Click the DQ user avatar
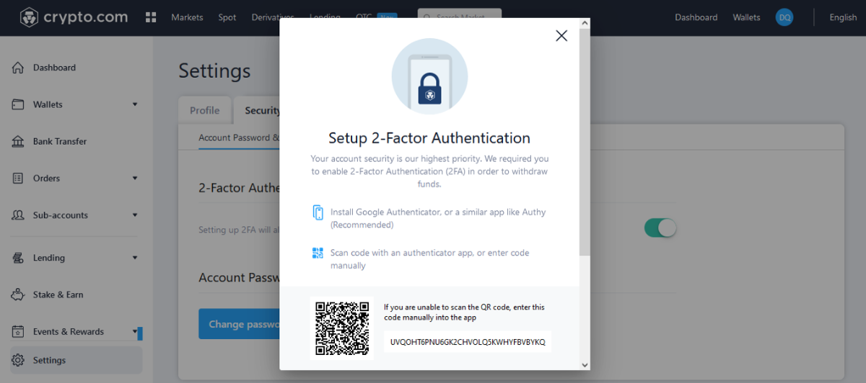Image resolution: width=866 pixels, height=383 pixels. [784, 17]
